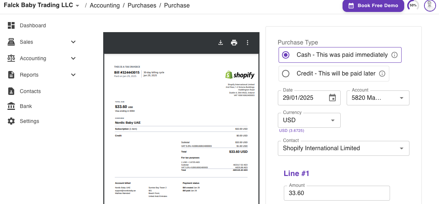Screen dimensions: 439x204
Task: Navigate to Purchases breadcrumb link
Action: click(x=142, y=6)
